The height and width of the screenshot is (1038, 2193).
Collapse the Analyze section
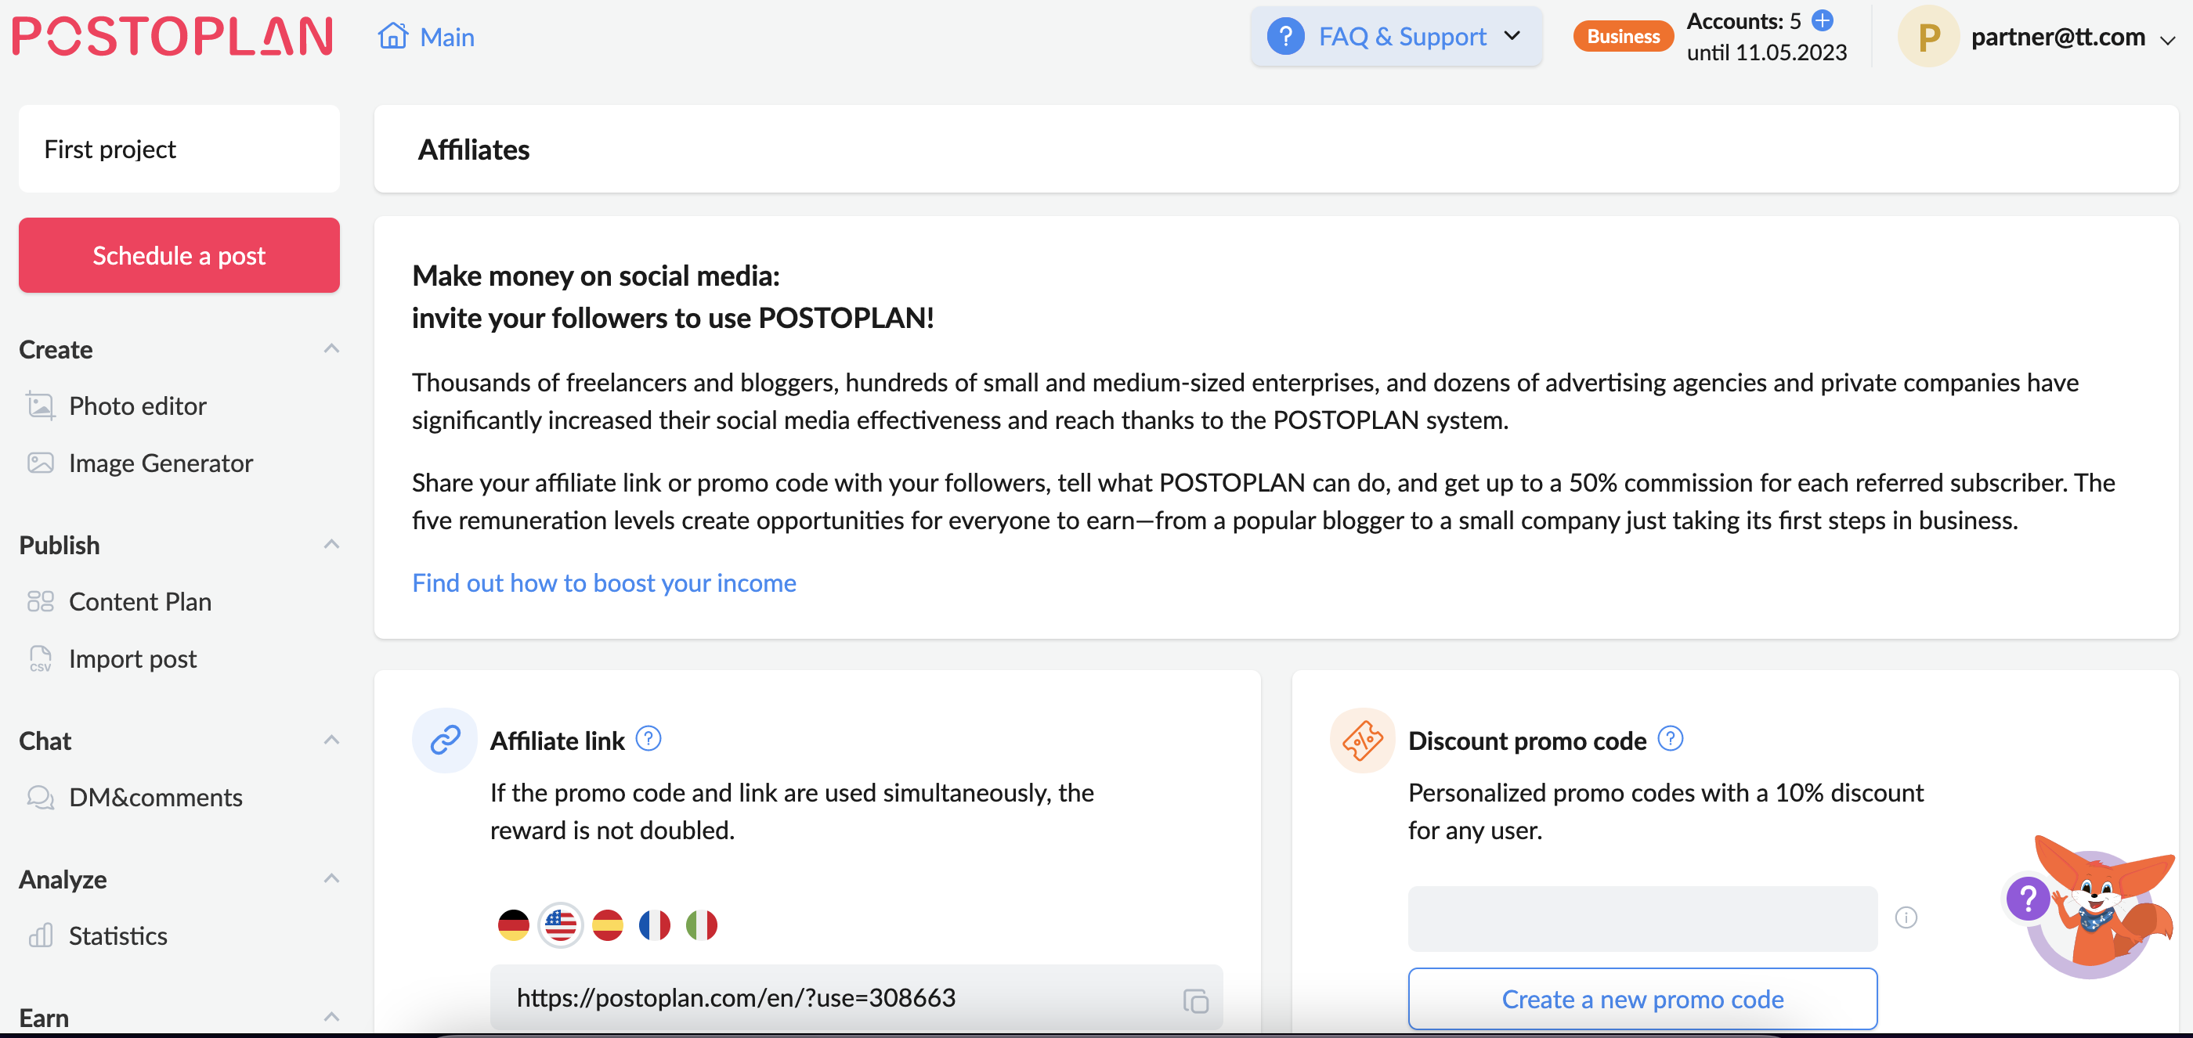(x=332, y=879)
